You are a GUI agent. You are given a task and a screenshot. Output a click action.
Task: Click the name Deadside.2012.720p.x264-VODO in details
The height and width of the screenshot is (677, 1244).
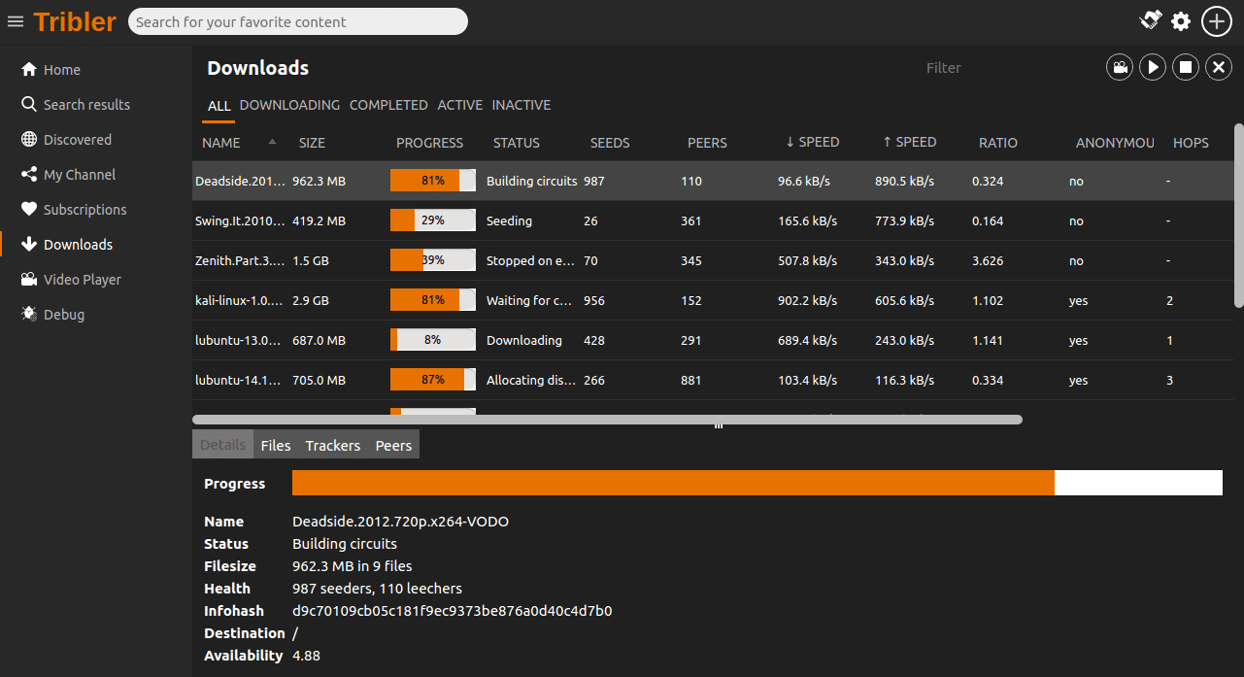click(x=400, y=522)
